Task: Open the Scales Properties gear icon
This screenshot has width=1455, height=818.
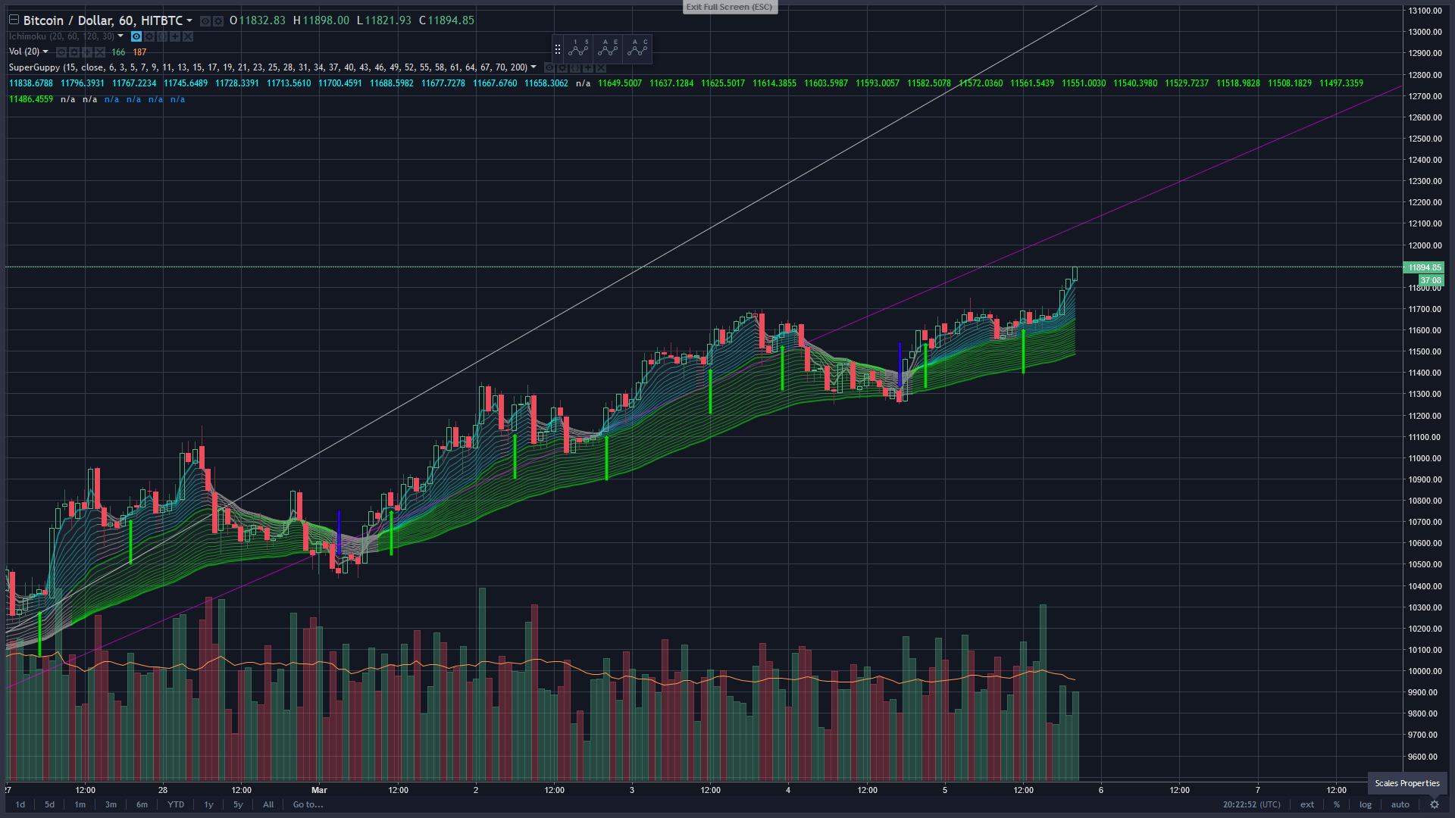Action: [x=1434, y=804]
